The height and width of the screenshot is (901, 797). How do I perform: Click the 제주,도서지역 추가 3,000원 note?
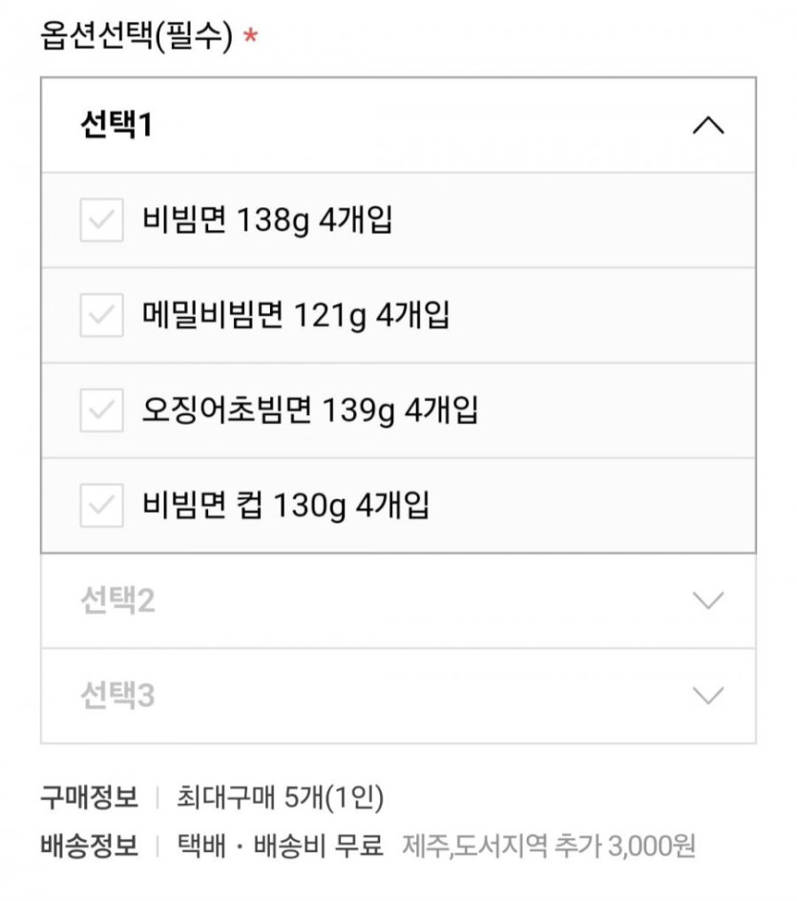point(549,846)
